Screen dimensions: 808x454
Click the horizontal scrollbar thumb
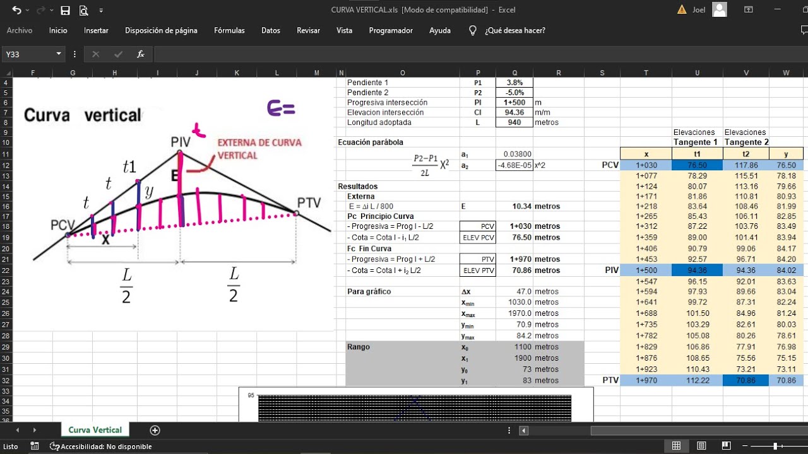699,430
